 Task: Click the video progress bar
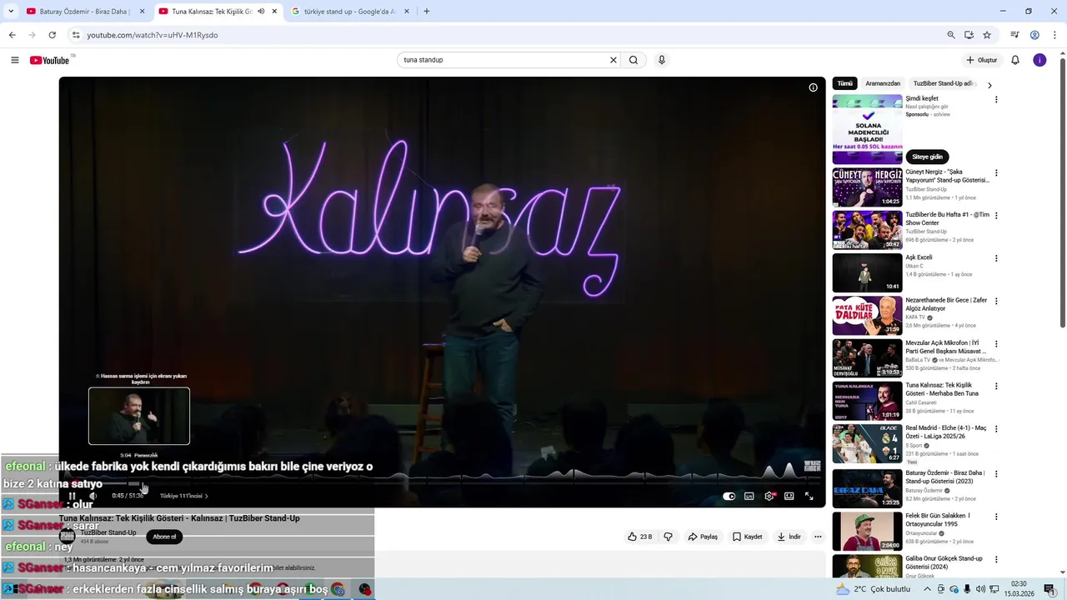tap(442, 483)
